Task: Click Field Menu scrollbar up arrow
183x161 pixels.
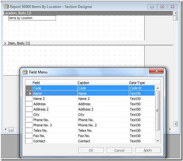Action: (158, 88)
